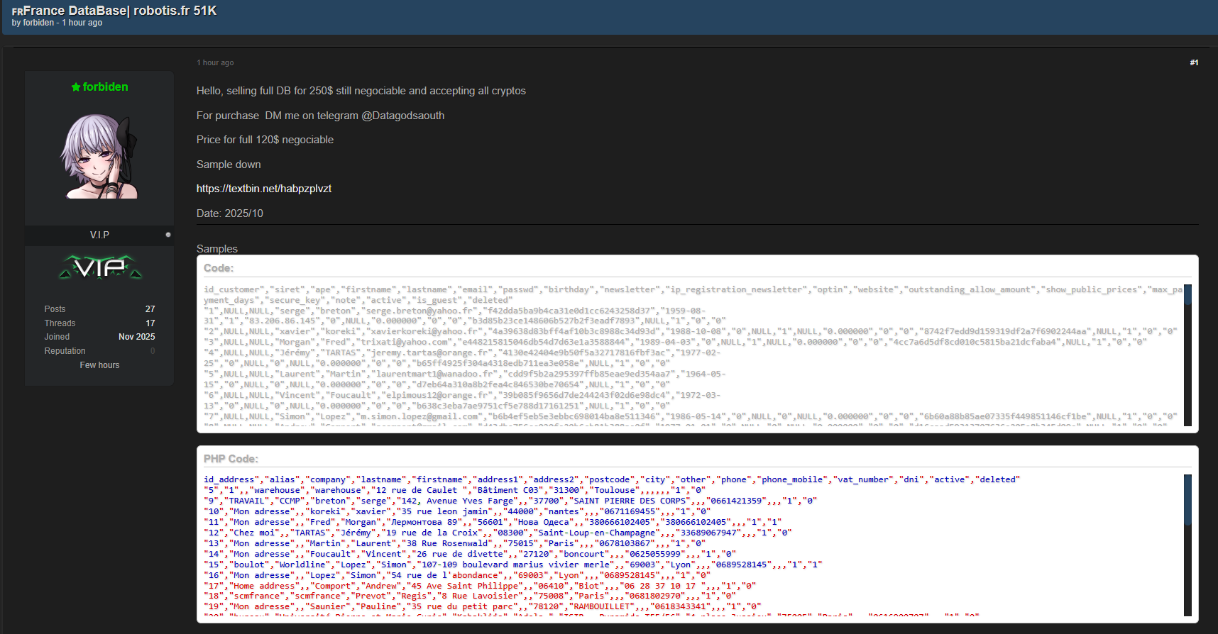Click the VIP badge graphic in sidebar

100,267
